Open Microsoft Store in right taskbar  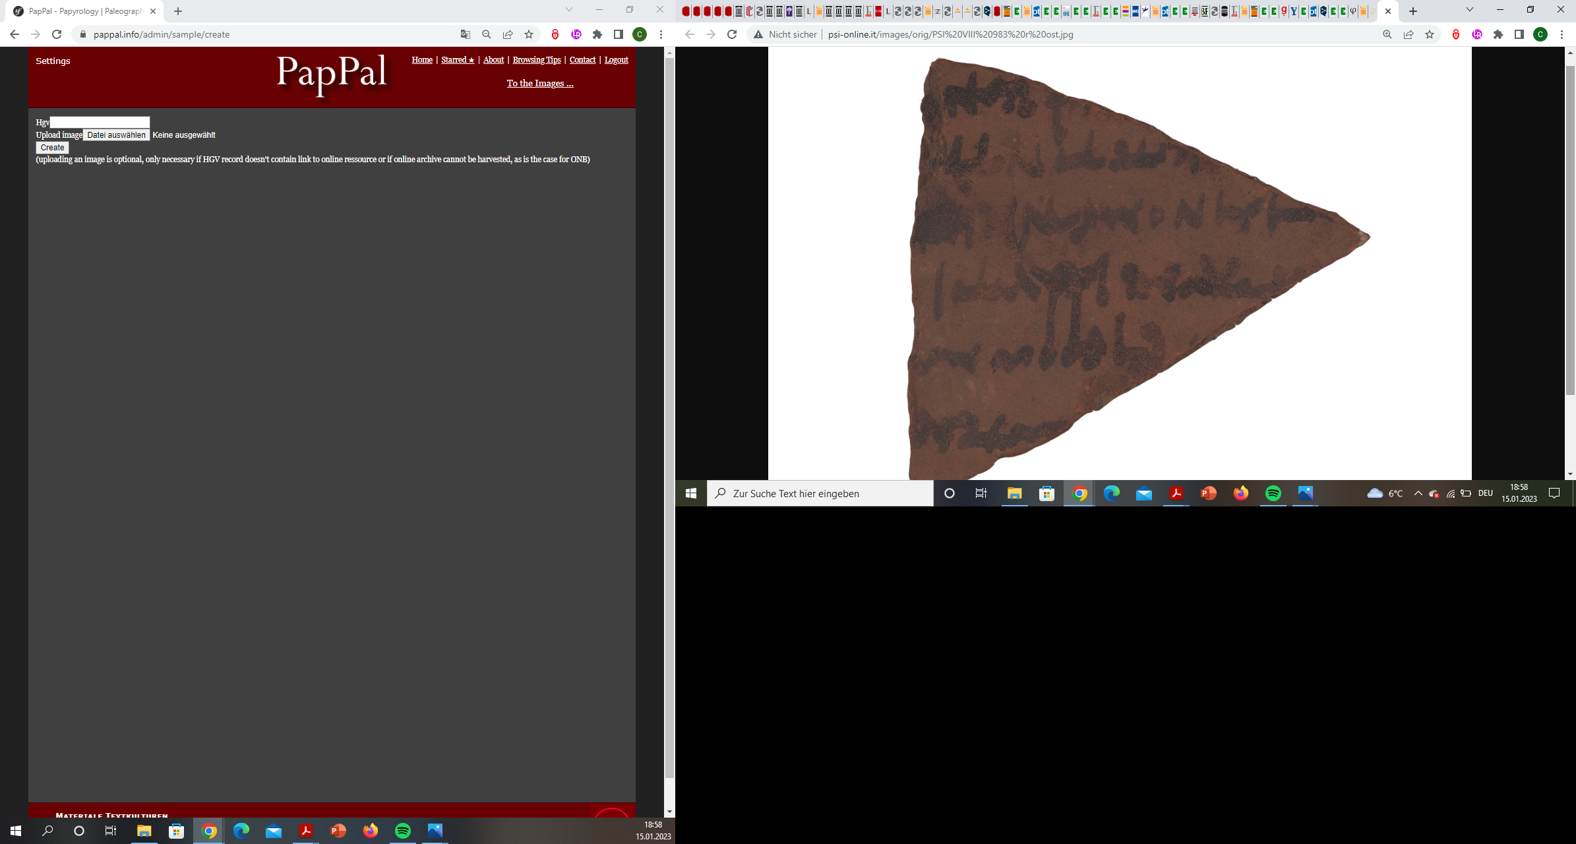[x=1047, y=493]
